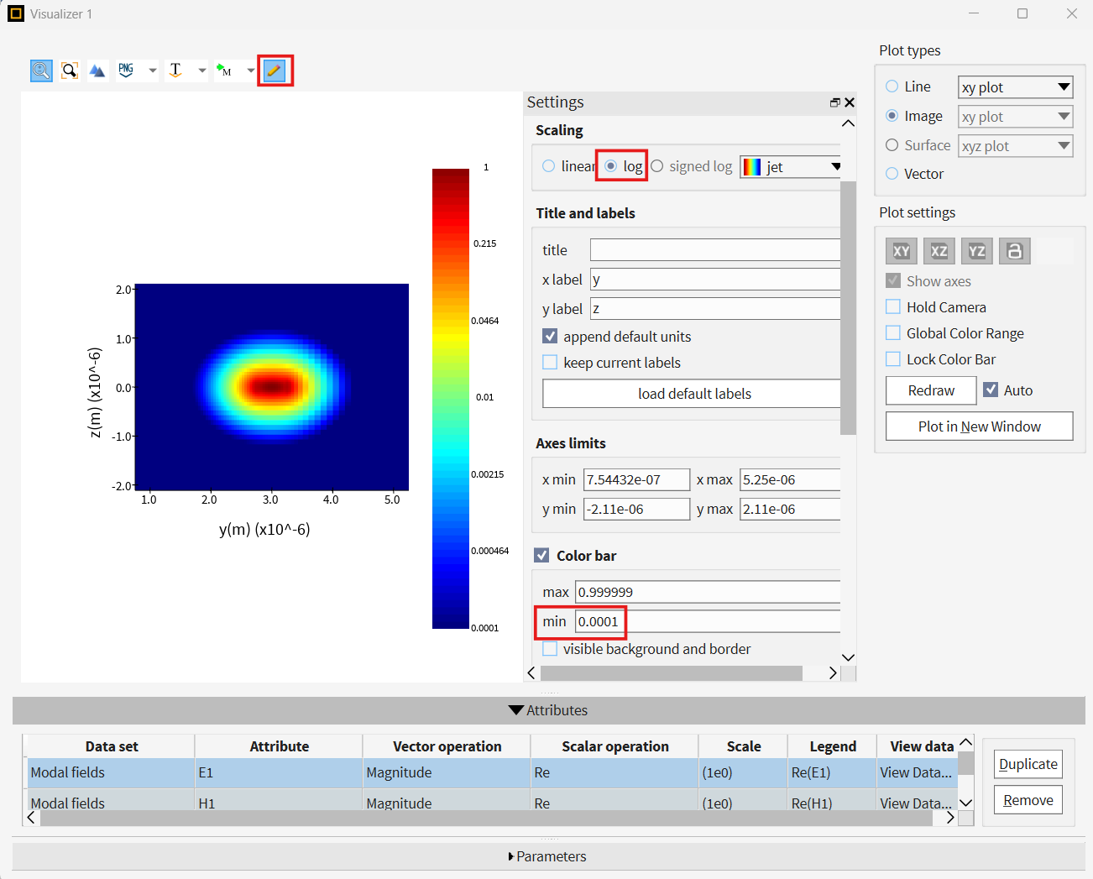Select the zoom magnifier tool
Screen dimensions: 1093x879
[x=41, y=71]
